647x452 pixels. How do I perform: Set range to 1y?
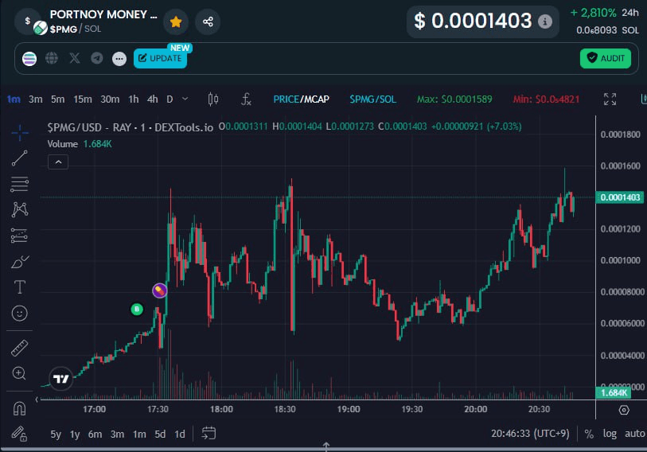pyautogui.click(x=75, y=434)
